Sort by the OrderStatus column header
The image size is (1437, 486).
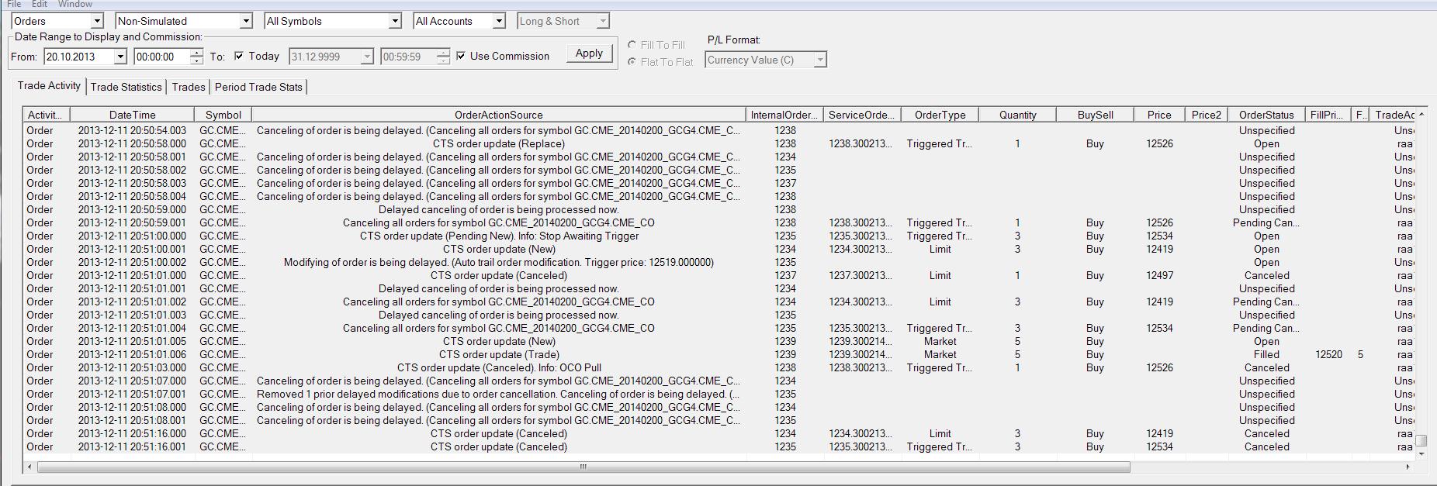coord(1266,115)
